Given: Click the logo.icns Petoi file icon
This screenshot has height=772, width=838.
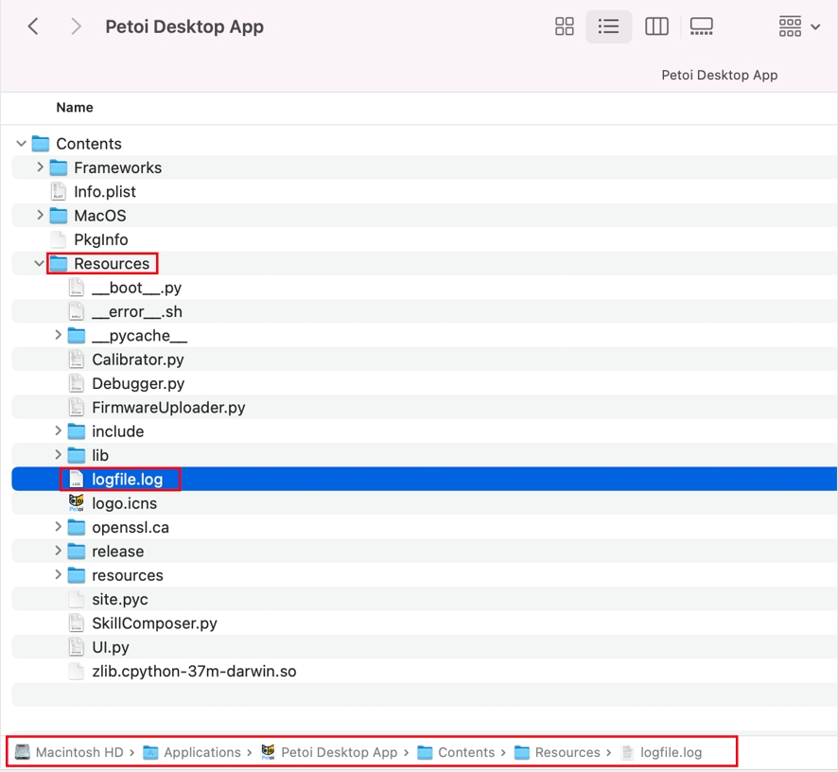Looking at the screenshot, I should coord(77,503).
